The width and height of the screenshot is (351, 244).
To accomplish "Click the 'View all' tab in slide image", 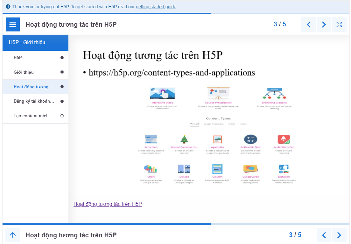I will pyautogui.click(x=194, y=124).
